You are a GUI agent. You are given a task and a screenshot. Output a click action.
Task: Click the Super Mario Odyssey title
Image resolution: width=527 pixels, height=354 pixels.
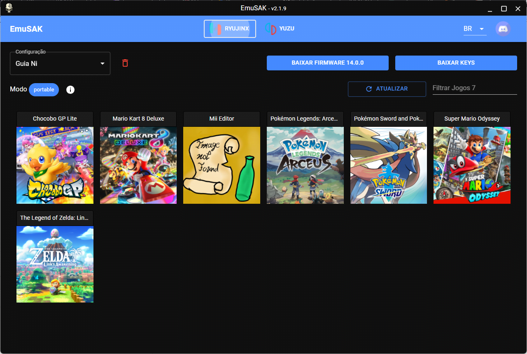click(x=472, y=119)
